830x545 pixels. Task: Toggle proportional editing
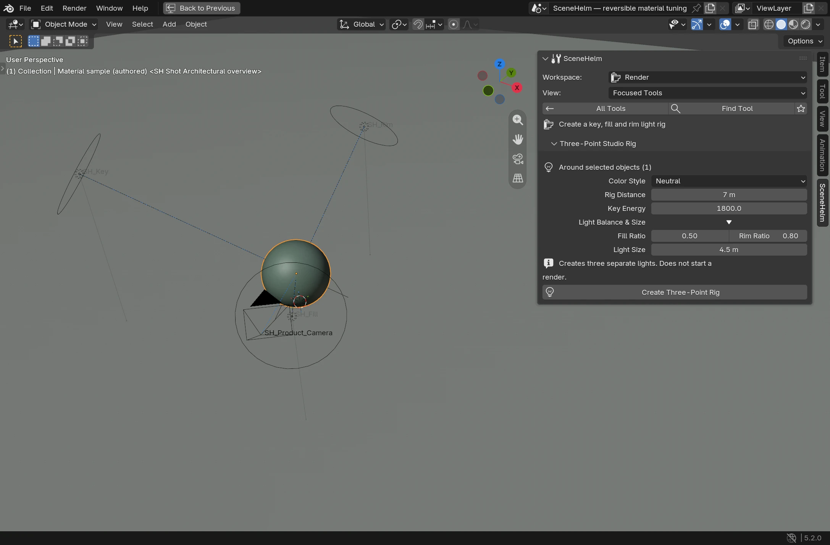(x=454, y=24)
